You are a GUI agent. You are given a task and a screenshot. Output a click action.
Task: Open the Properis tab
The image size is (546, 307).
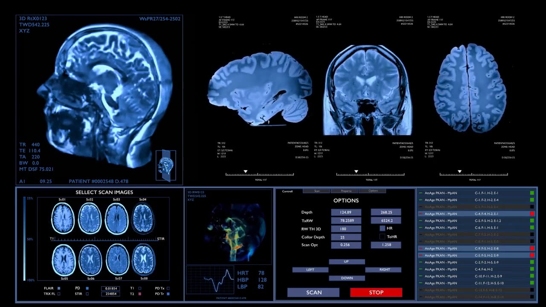(x=345, y=191)
